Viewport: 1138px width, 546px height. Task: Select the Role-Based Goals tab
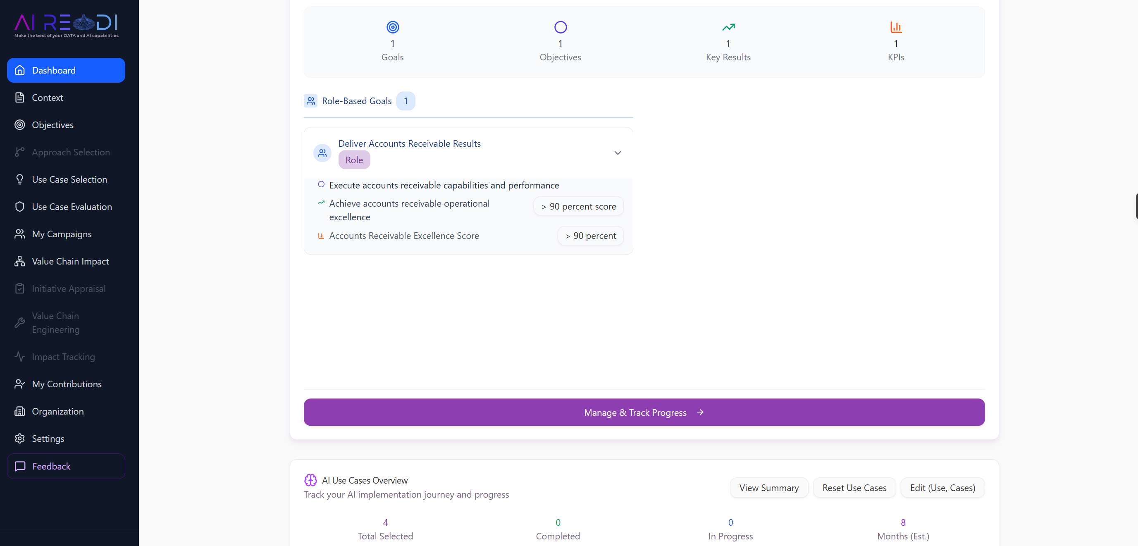356,101
